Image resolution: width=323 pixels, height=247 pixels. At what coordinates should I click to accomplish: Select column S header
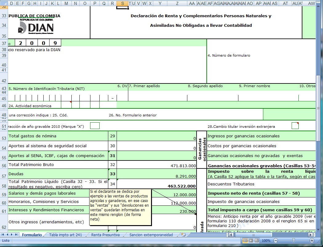[122, 3]
